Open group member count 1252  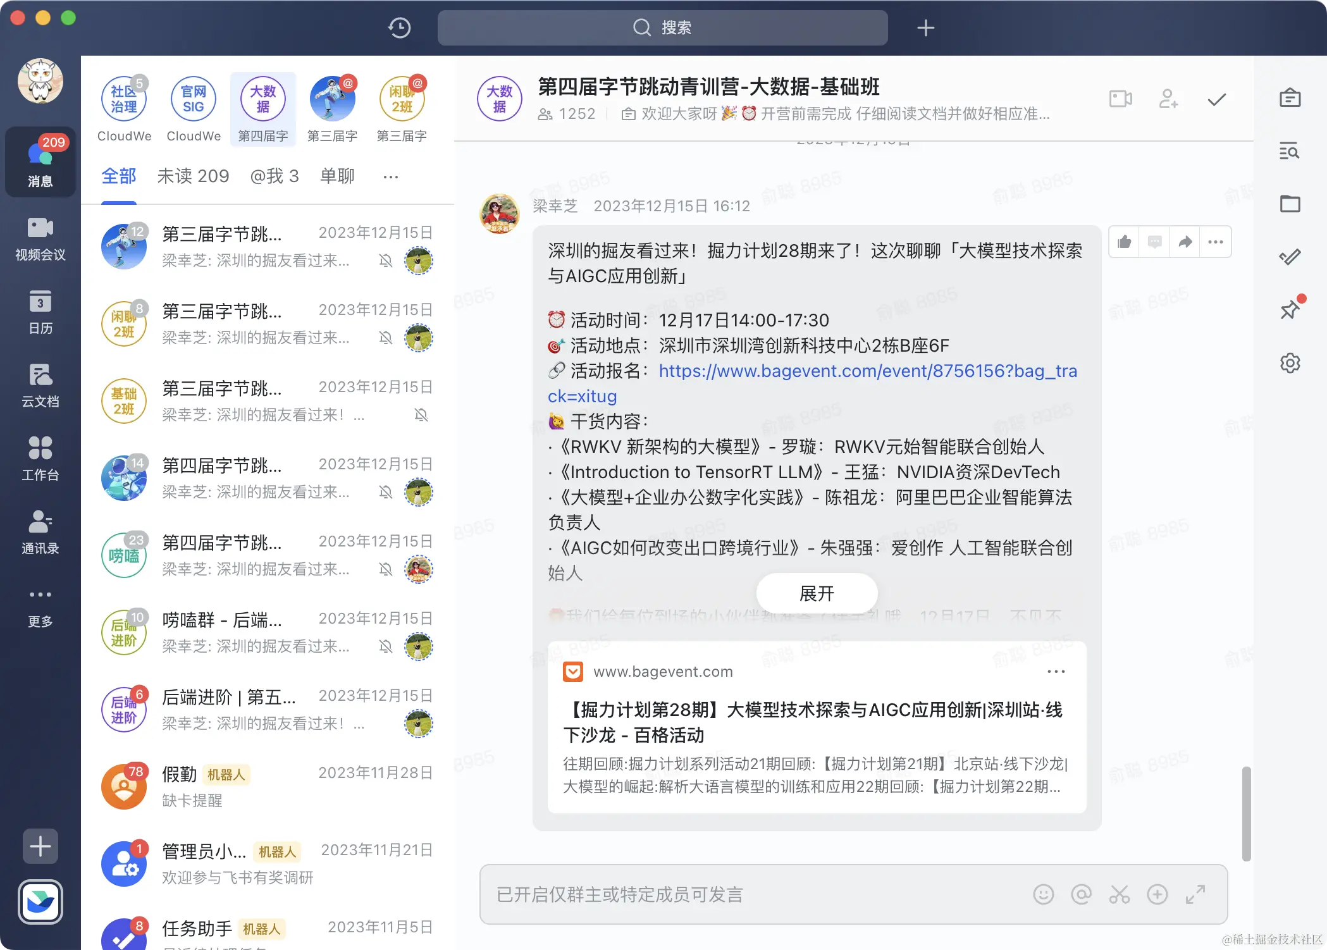tap(567, 114)
